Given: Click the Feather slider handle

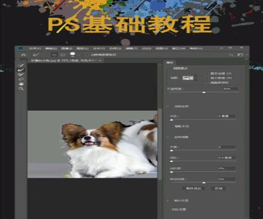Looking at the screenshot, I should [x=171, y=161].
